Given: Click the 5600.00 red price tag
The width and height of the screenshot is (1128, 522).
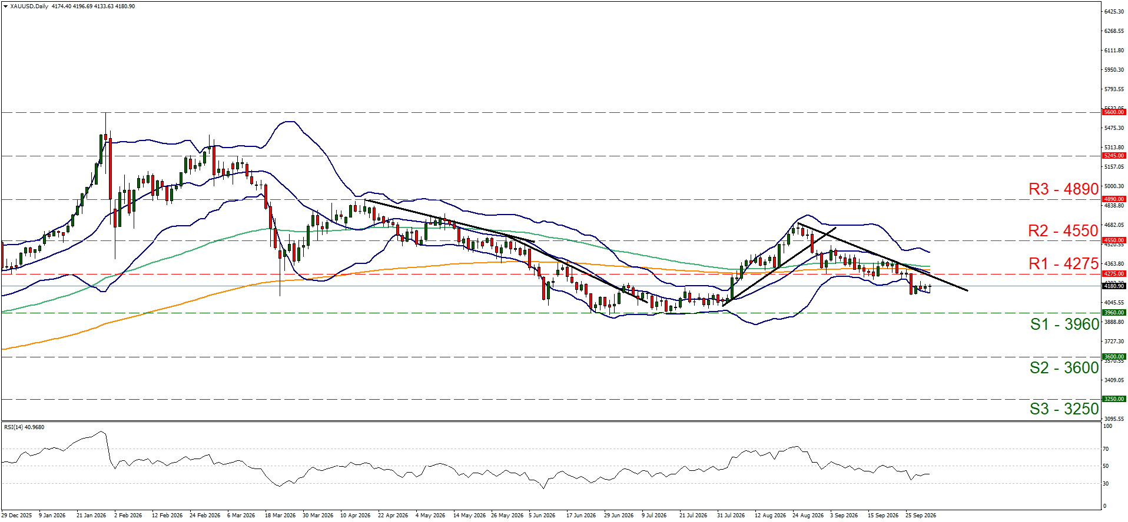Looking at the screenshot, I should click(1114, 112).
